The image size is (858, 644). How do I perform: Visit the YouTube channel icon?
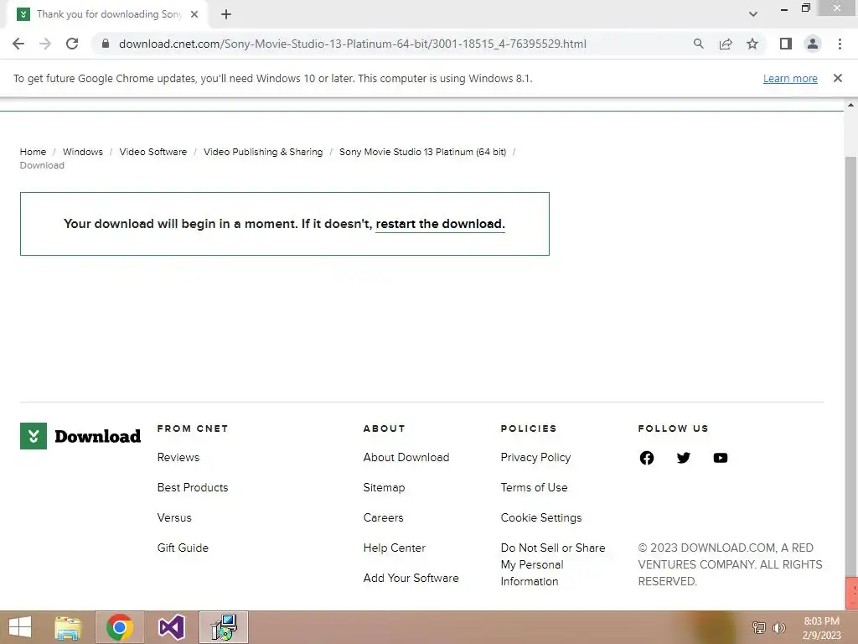(720, 458)
